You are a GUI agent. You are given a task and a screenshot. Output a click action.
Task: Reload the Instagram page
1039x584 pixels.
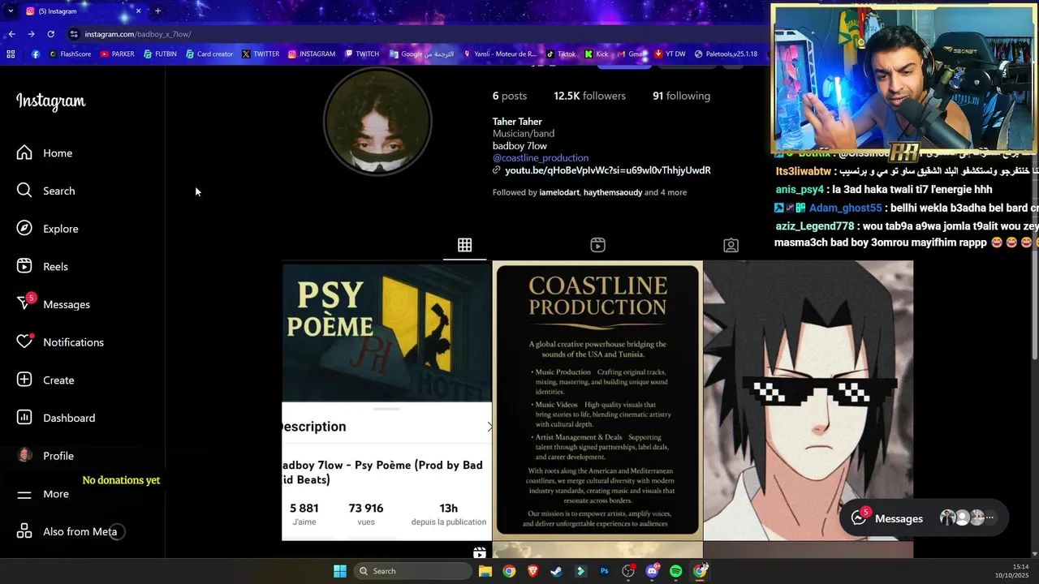(50, 34)
